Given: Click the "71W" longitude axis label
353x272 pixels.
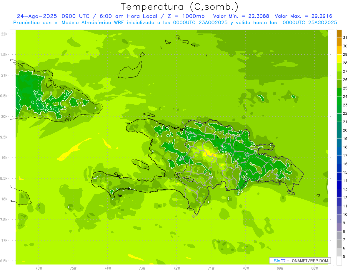Looking at the screenshot, I should [x=211, y=268].
